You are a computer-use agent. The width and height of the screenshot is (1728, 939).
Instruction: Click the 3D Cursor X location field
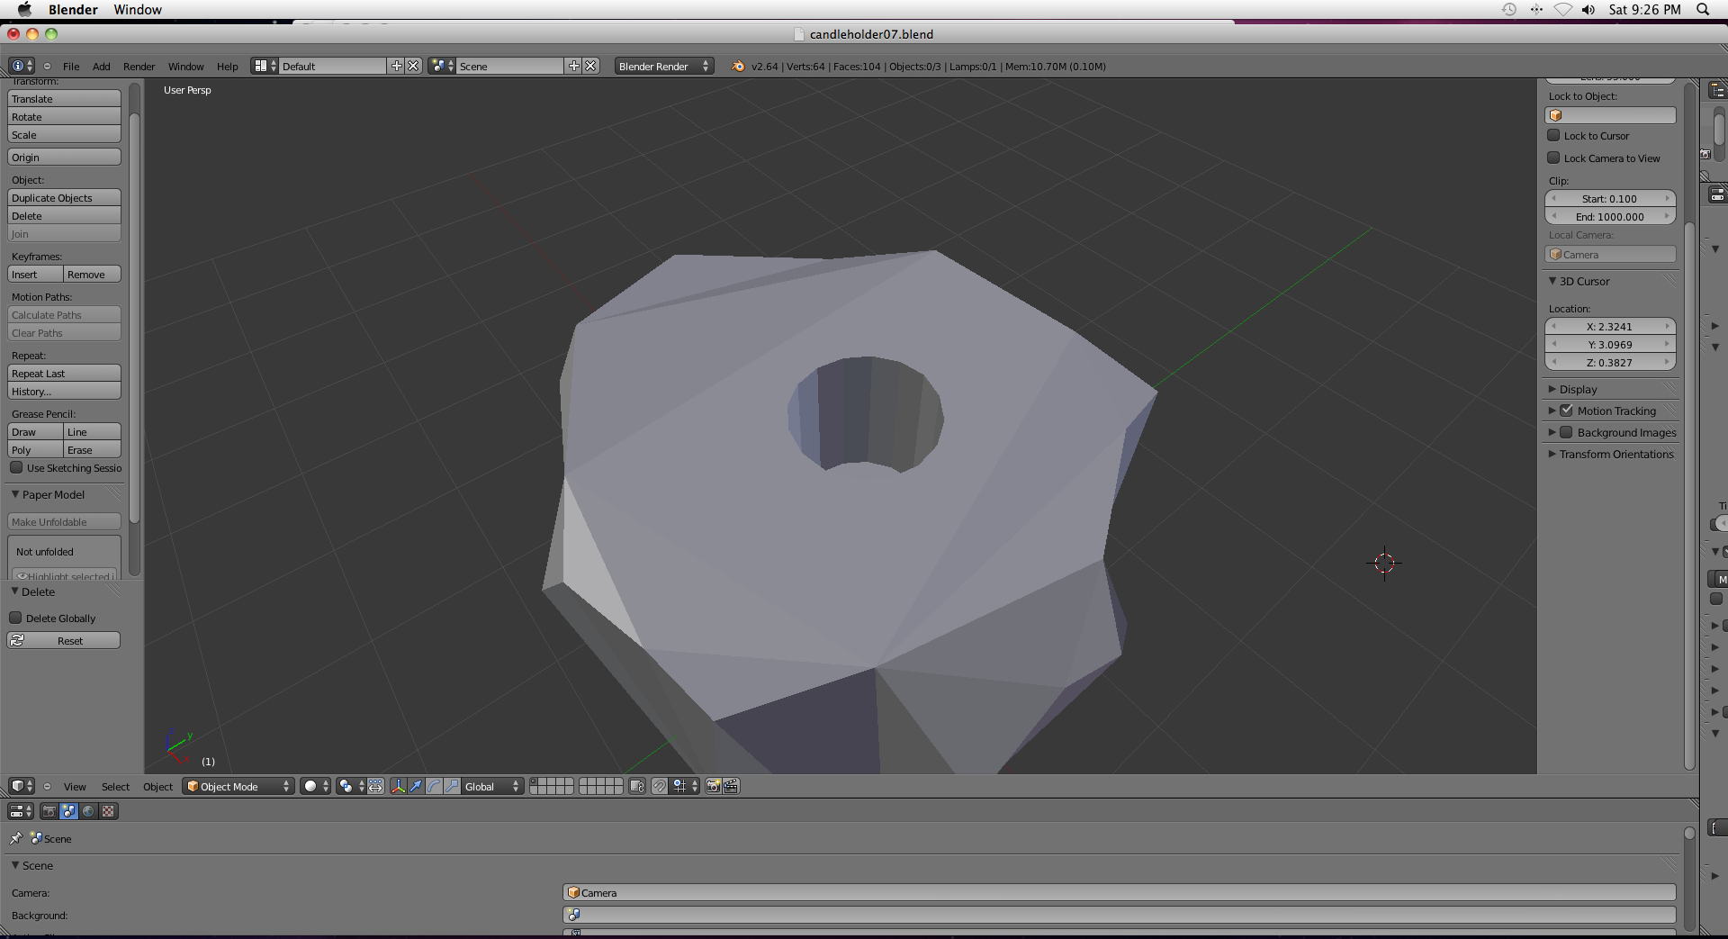pos(1610,326)
